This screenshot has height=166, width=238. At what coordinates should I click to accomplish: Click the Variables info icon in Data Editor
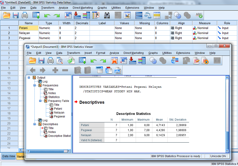point(86,15)
